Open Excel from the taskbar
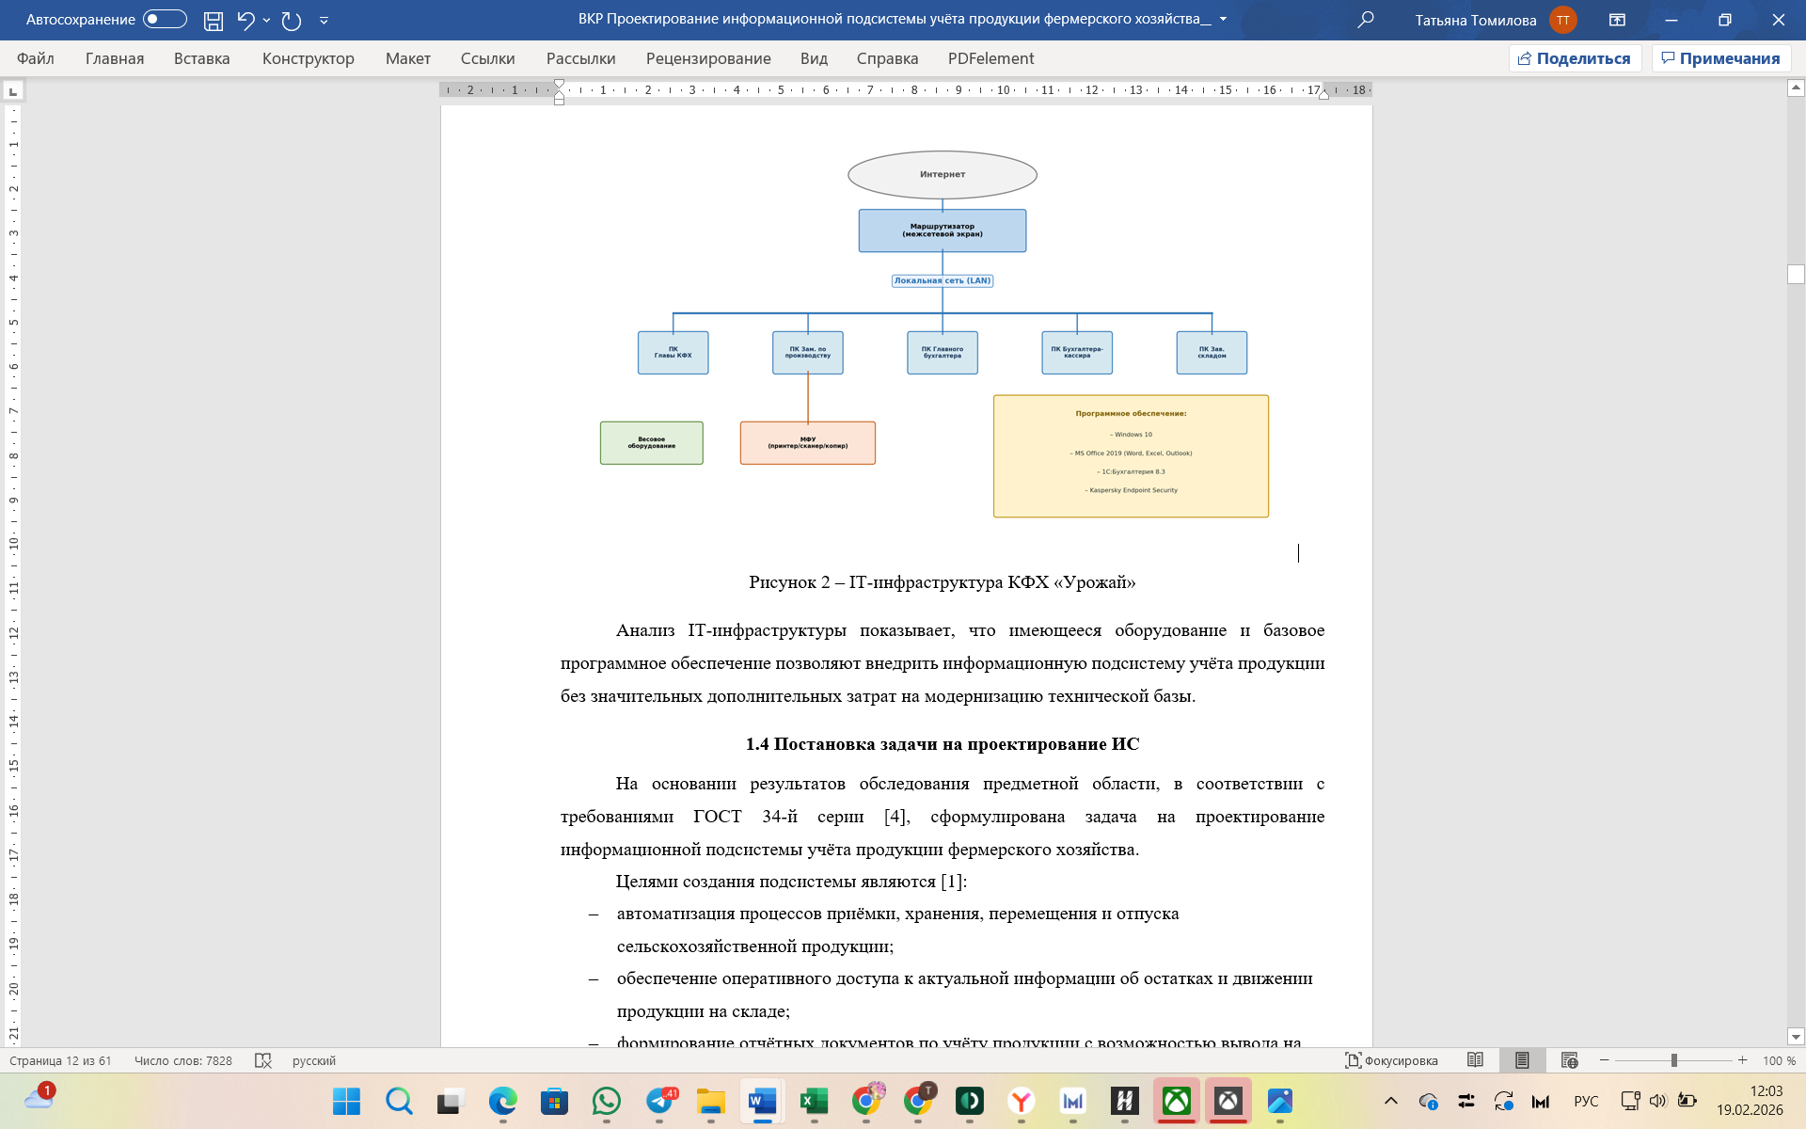1806x1129 pixels. click(814, 1100)
